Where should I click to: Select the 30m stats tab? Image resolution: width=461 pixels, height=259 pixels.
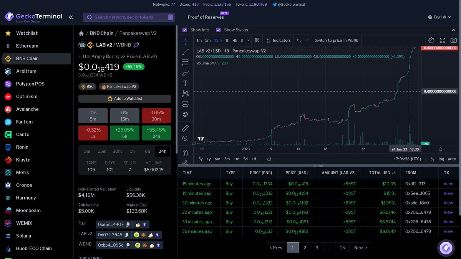pyautogui.click(x=117, y=151)
